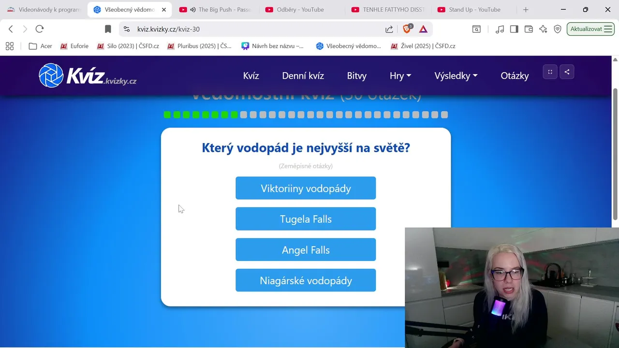This screenshot has width=619, height=348.
Task: Open the Kvíz navigation item
Action: (x=251, y=75)
